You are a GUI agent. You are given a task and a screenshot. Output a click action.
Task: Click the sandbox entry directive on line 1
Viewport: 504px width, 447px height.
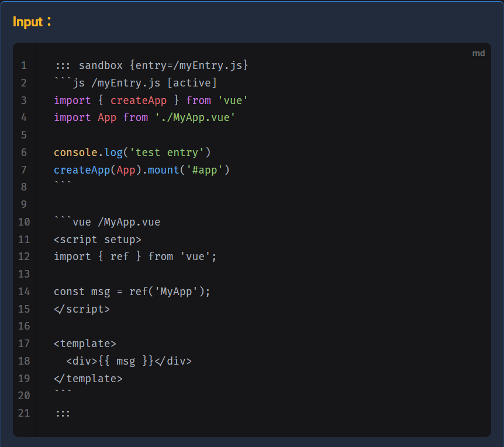[151, 65]
